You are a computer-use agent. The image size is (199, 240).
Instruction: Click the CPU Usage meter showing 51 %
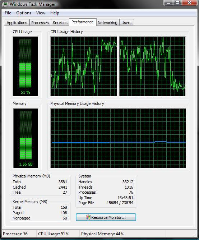(x=26, y=66)
